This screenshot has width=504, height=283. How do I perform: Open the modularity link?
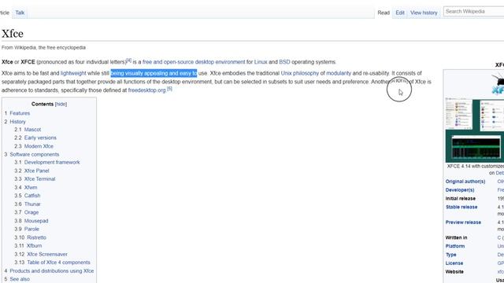tap(339, 73)
